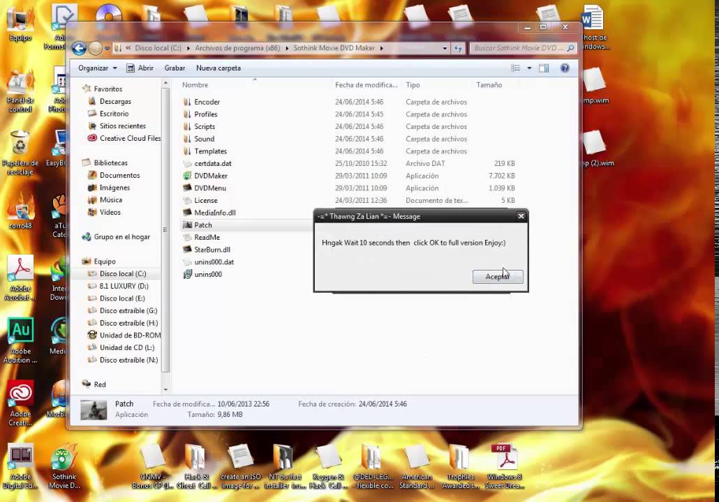
Task: Click Patch thumbnail in details pane
Action: [94, 409]
